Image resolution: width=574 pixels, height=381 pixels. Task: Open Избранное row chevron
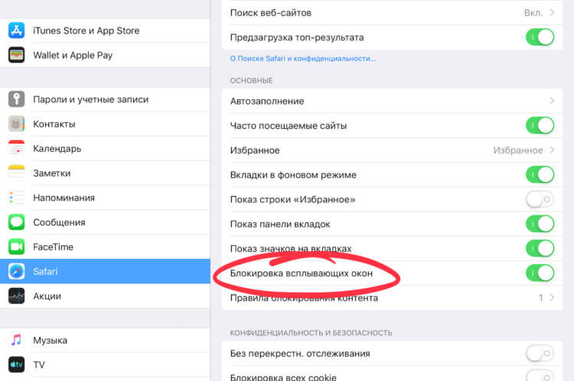pos(552,150)
